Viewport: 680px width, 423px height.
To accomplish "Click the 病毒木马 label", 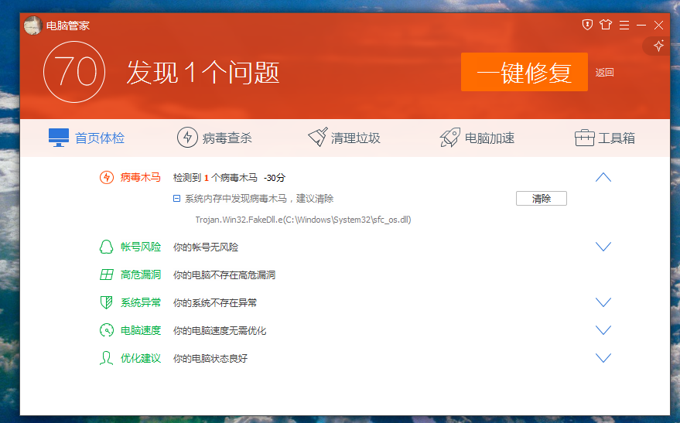I will click(x=141, y=177).
